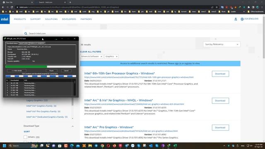This screenshot has width=265, height=149.
Task: Cancel the download
Action: point(66,71)
